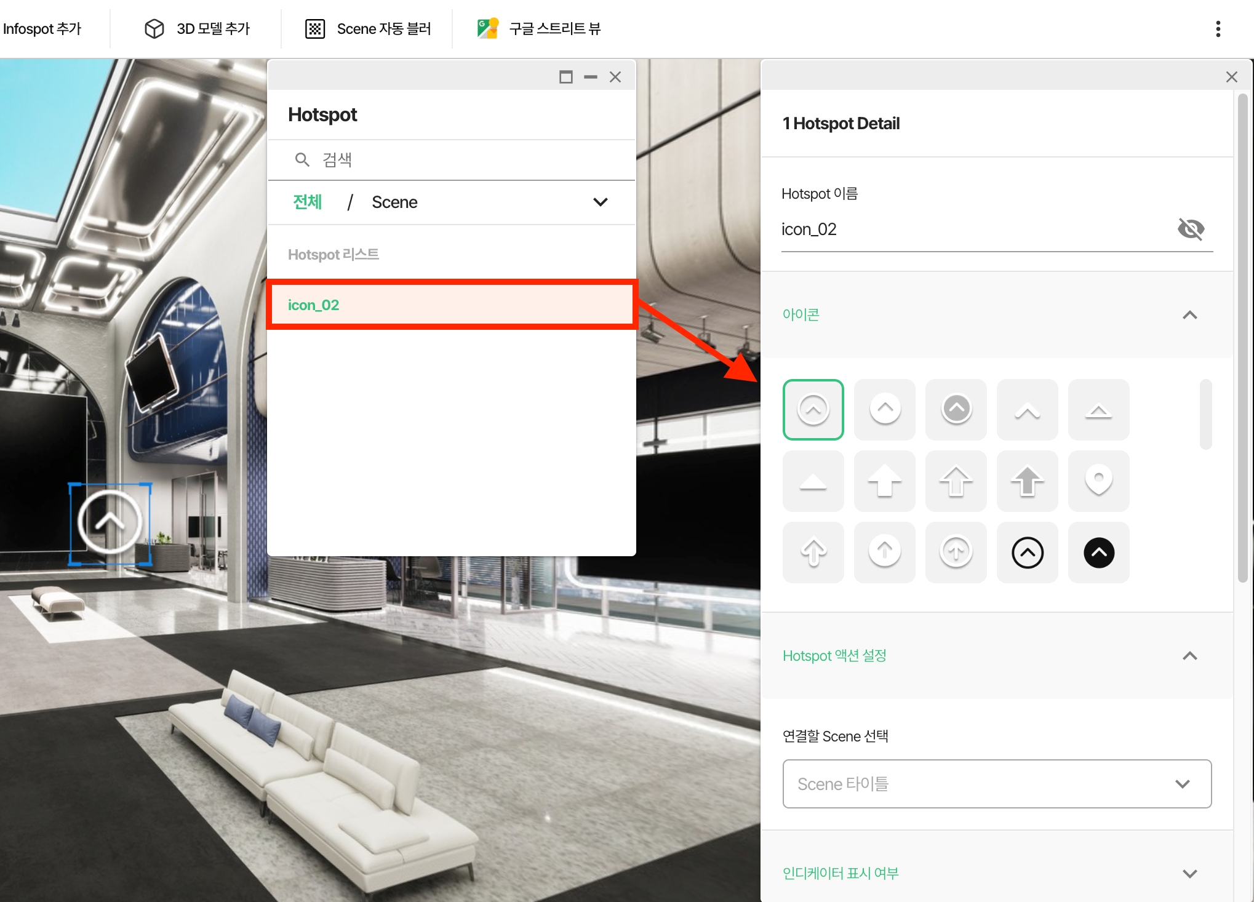Open the 전체 / Scene filter dropdown
Viewport: 1254px width, 902px height.
coord(600,202)
